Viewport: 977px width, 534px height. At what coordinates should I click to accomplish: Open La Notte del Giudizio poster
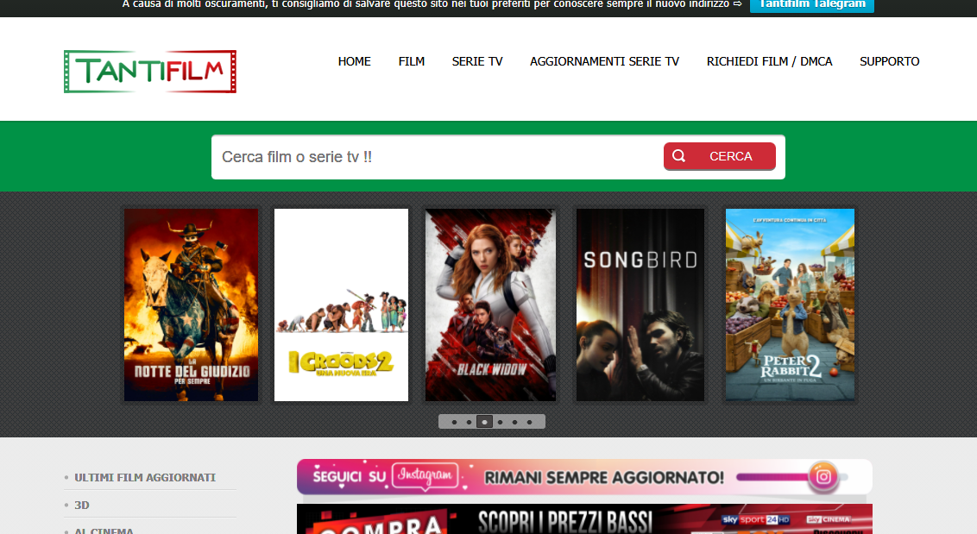pos(191,305)
